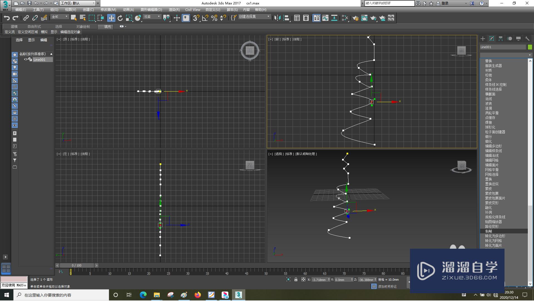The image size is (534, 301).
Task: Open the Create tab (plus icon) in command panel
Action: tap(483, 39)
